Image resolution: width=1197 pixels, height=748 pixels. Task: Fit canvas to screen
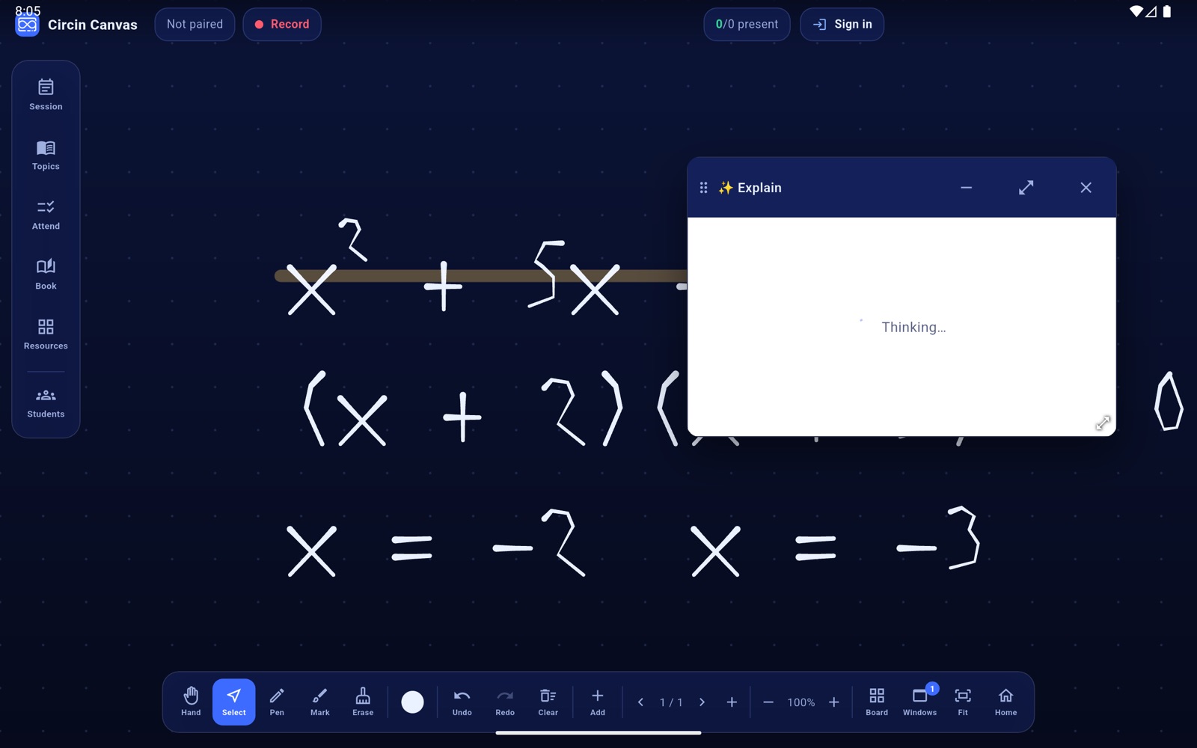coord(963,702)
